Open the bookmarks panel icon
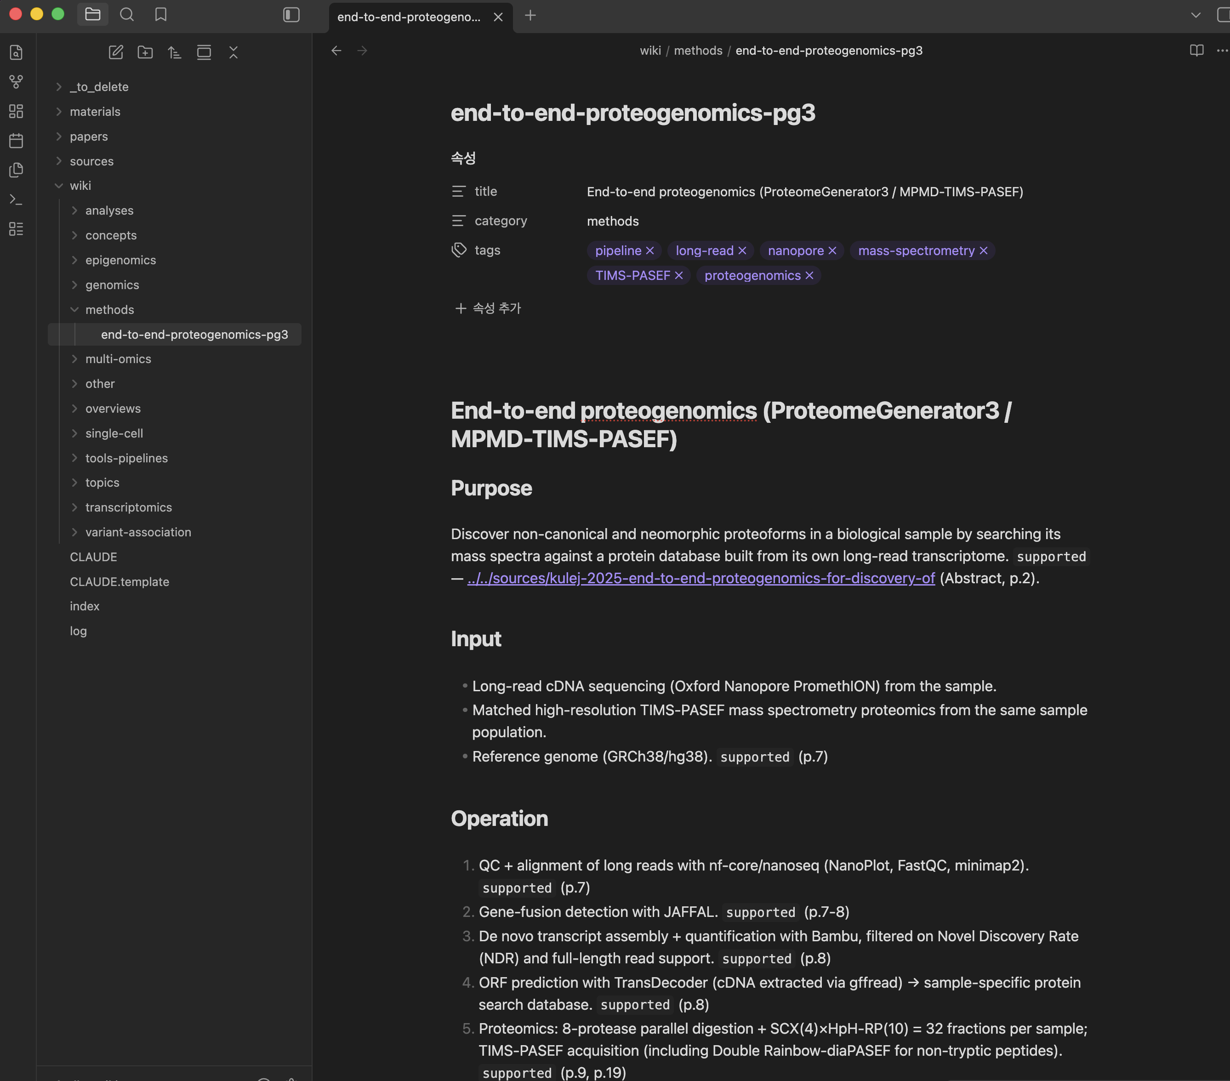The width and height of the screenshot is (1230, 1081). 161,14
